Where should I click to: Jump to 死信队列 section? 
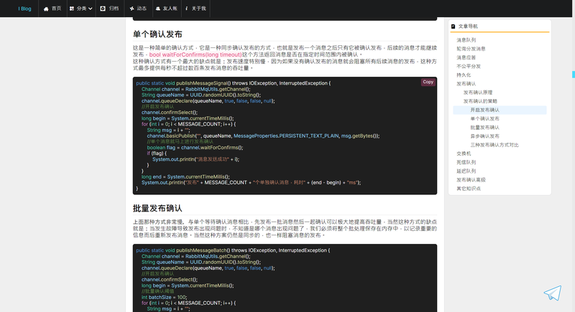click(x=466, y=162)
